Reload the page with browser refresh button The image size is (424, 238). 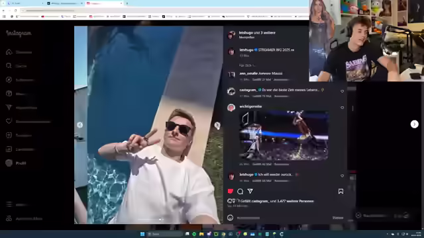(16, 11)
